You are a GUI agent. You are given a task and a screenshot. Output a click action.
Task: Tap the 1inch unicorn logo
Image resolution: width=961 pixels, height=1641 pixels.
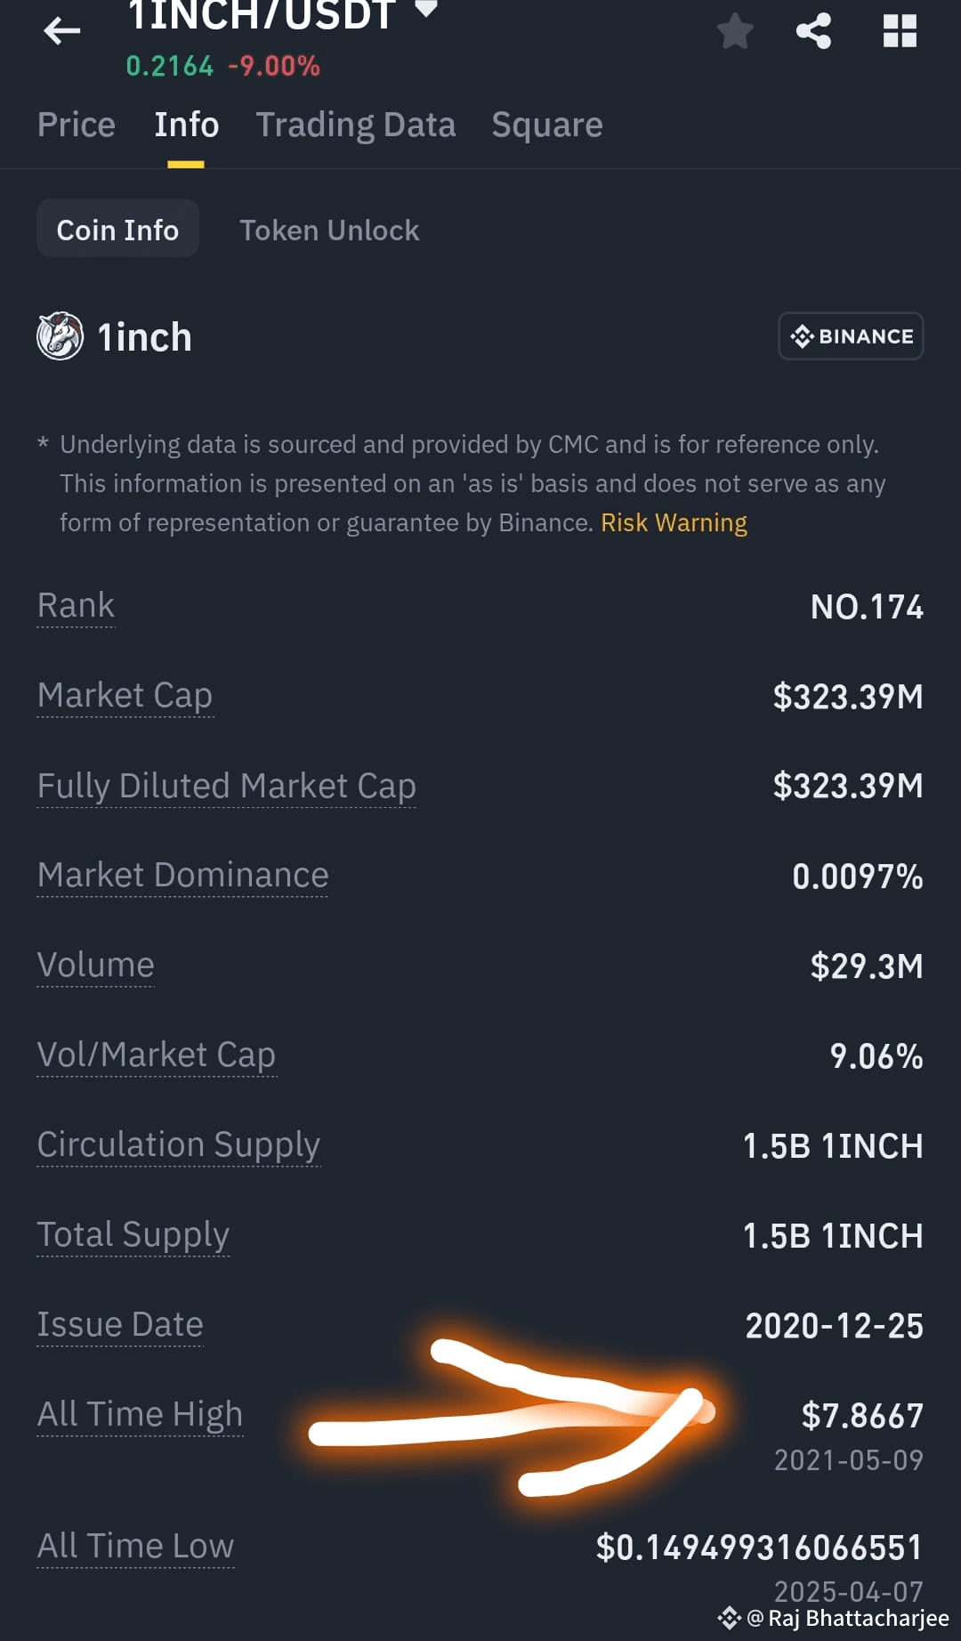(59, 336)
